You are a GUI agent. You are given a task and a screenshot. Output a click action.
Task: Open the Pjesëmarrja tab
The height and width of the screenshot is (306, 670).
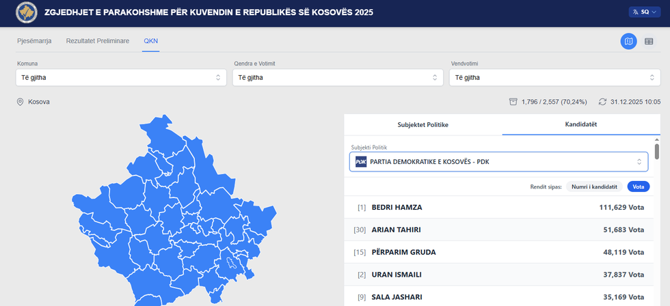34,41
